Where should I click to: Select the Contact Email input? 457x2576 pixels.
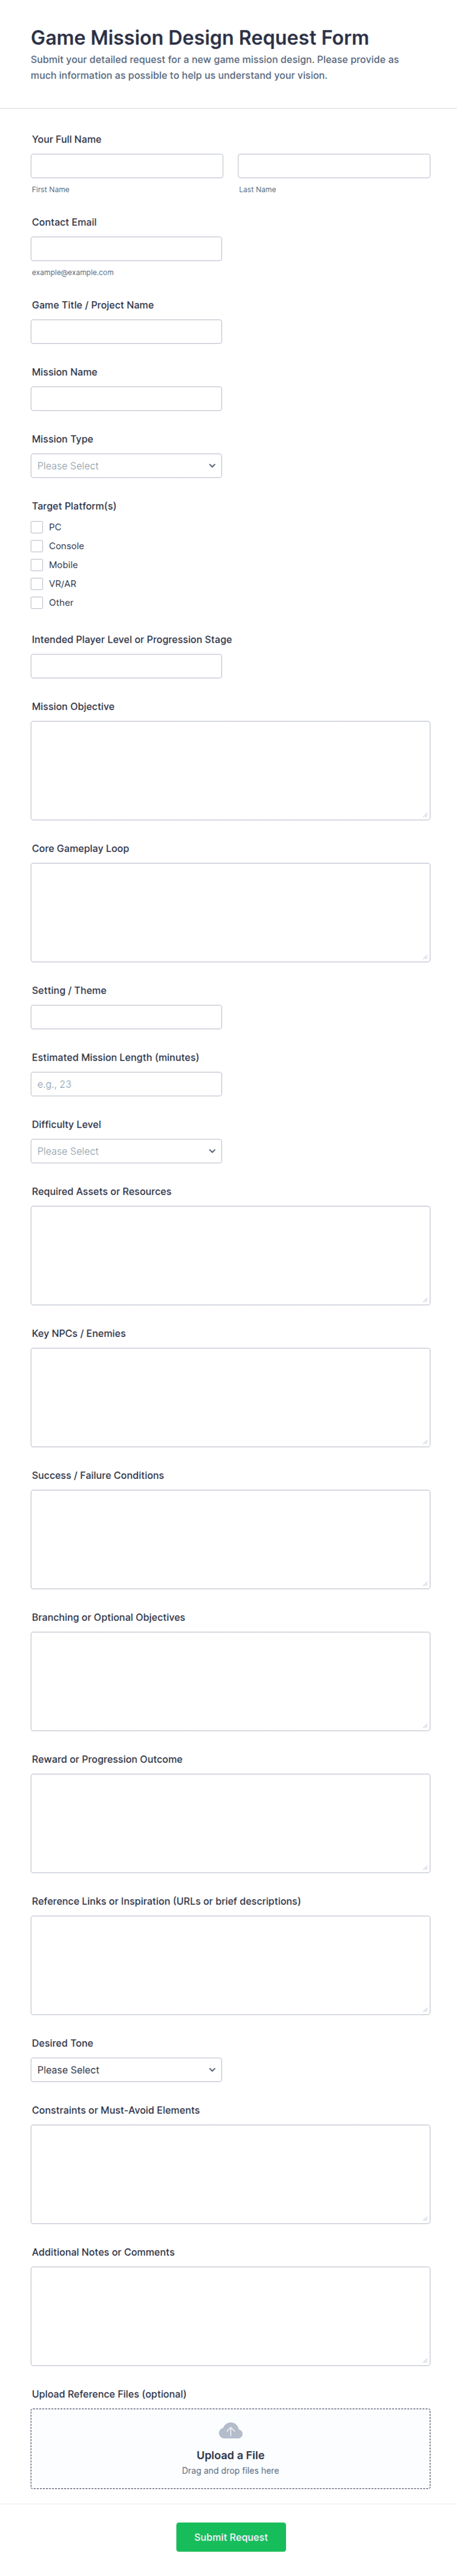126,249
